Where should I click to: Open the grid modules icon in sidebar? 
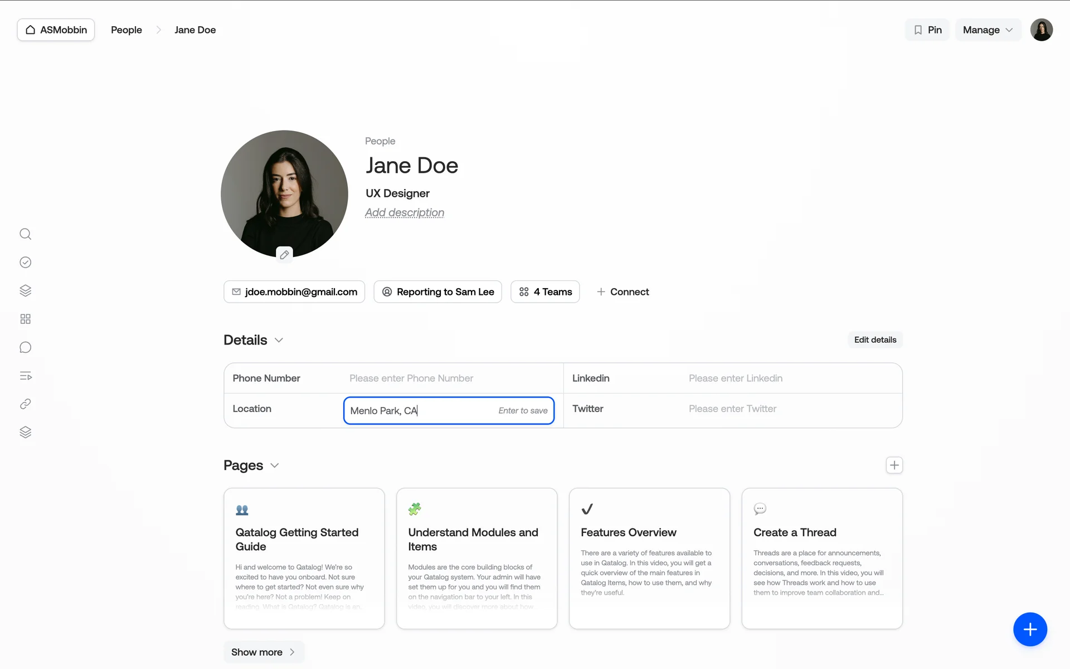tap(25, 319)
